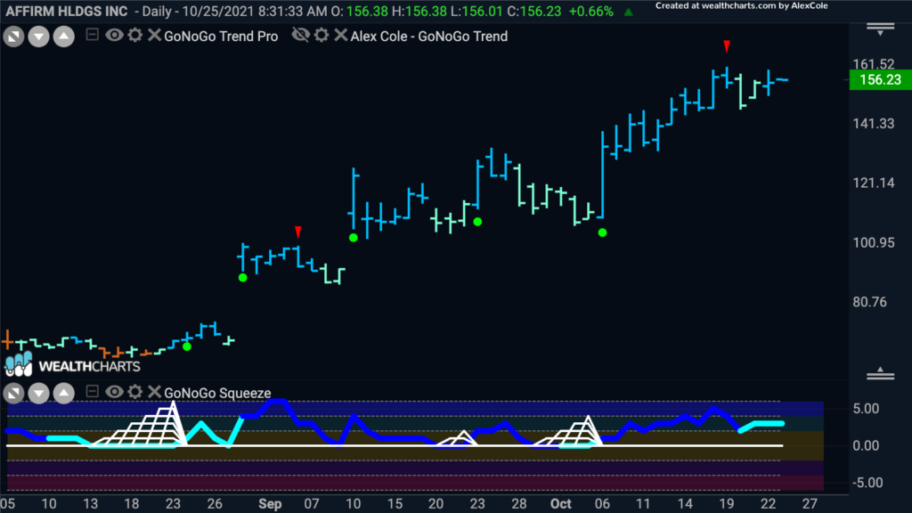Click the green up-triangle next to +0.66%

tap(628, 12)
